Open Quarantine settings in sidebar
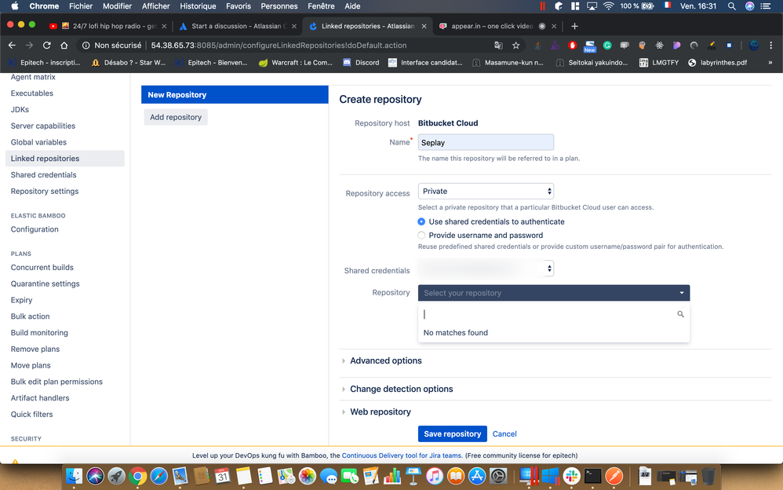This screenshot has height=490, width=783. tap(45, 284)
